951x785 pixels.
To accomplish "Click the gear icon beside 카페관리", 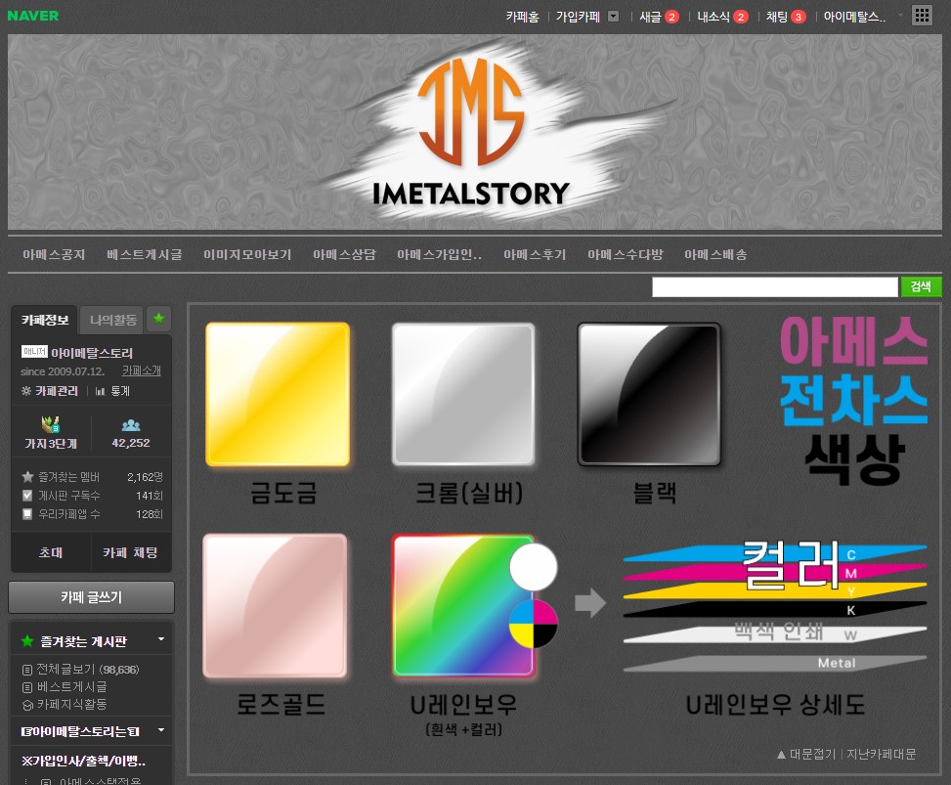I will point(26,391).
